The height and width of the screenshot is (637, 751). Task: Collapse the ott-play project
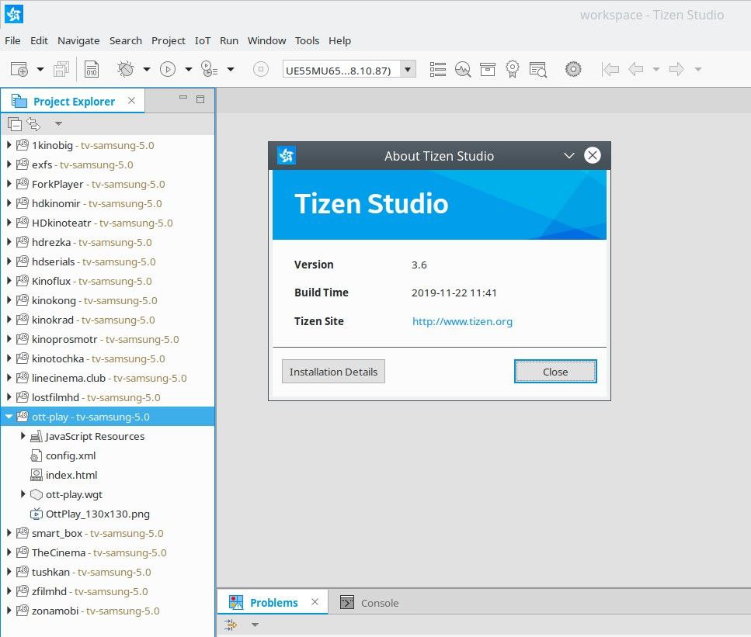click(9, 417)
